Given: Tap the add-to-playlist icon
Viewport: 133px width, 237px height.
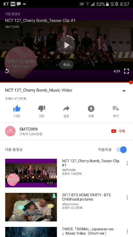Looking at the screenshot, I should tap(116, 108).
